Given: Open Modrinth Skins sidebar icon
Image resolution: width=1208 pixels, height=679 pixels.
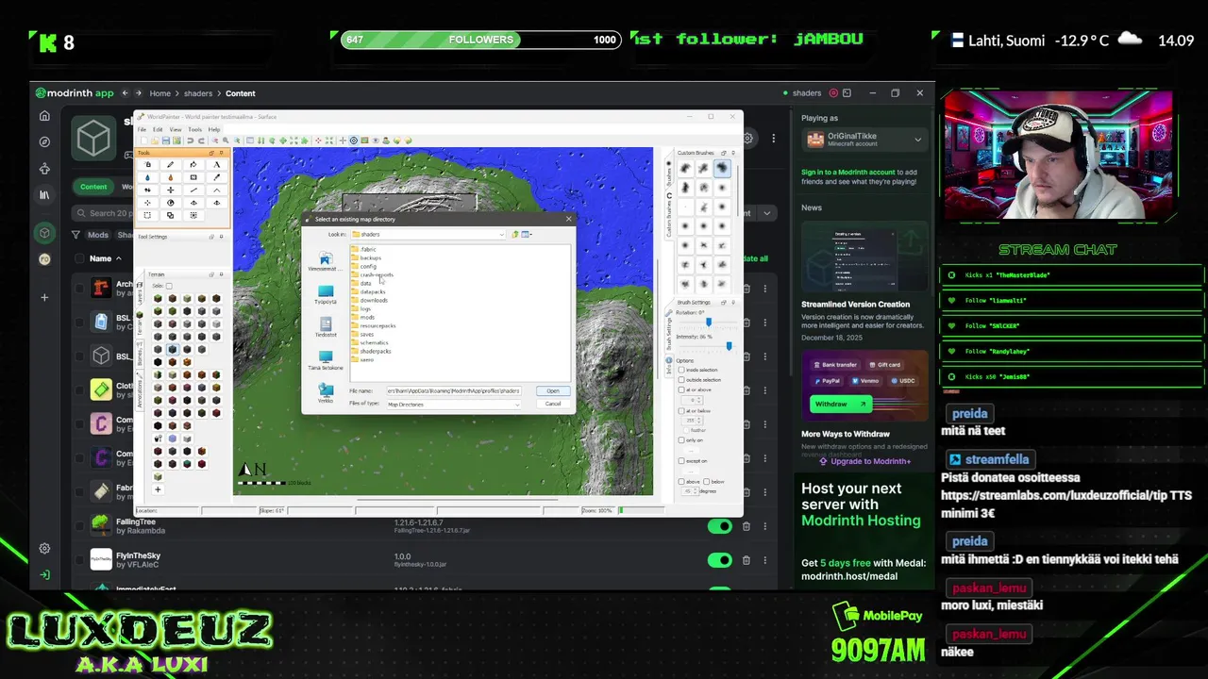Looking at the screenshot, I should [44, 169].
